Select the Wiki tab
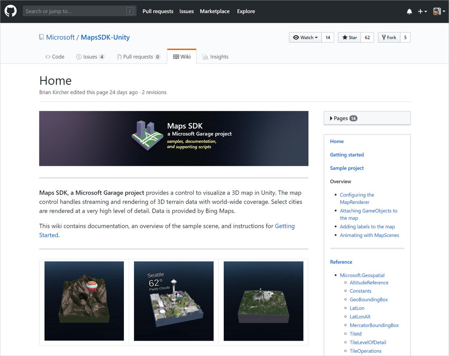Screen dimensions: 449x356 (x=182, y=57)
